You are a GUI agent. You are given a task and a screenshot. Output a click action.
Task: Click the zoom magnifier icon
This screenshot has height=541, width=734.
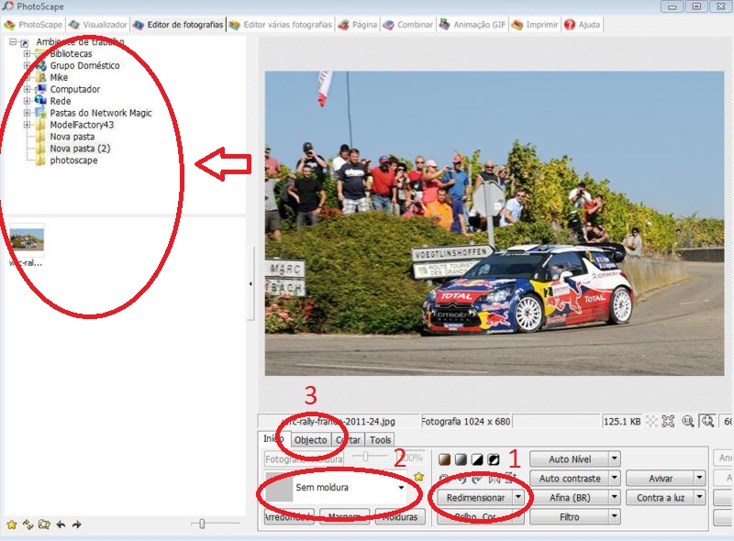(707, 421)
